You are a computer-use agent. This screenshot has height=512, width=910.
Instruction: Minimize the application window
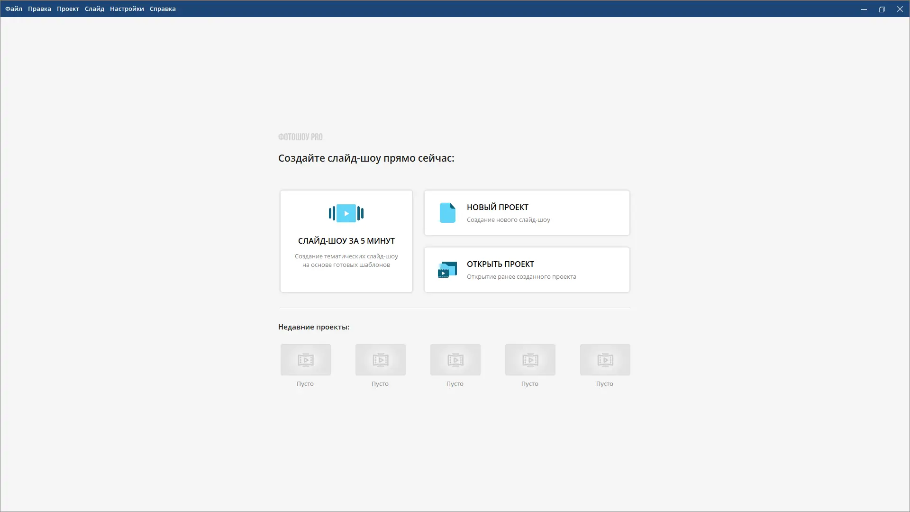(864, 9)
